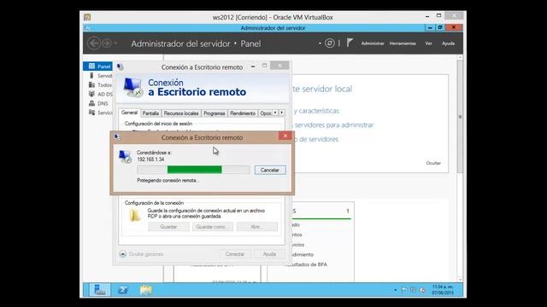This screenshot has height=307, width=547.
Task: Open add roles y características link
Action: coord(315,111)
